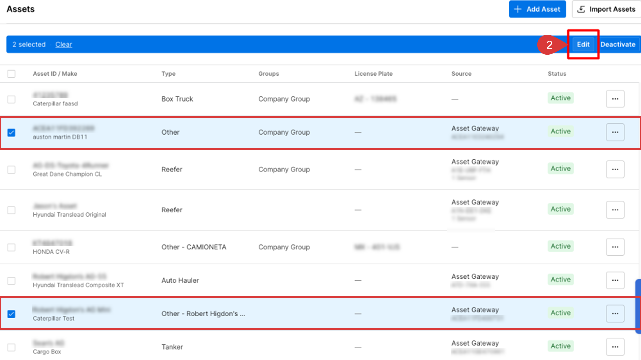Click Active status in Cargo Box row

pyautogui.click(x=561, y=346)
